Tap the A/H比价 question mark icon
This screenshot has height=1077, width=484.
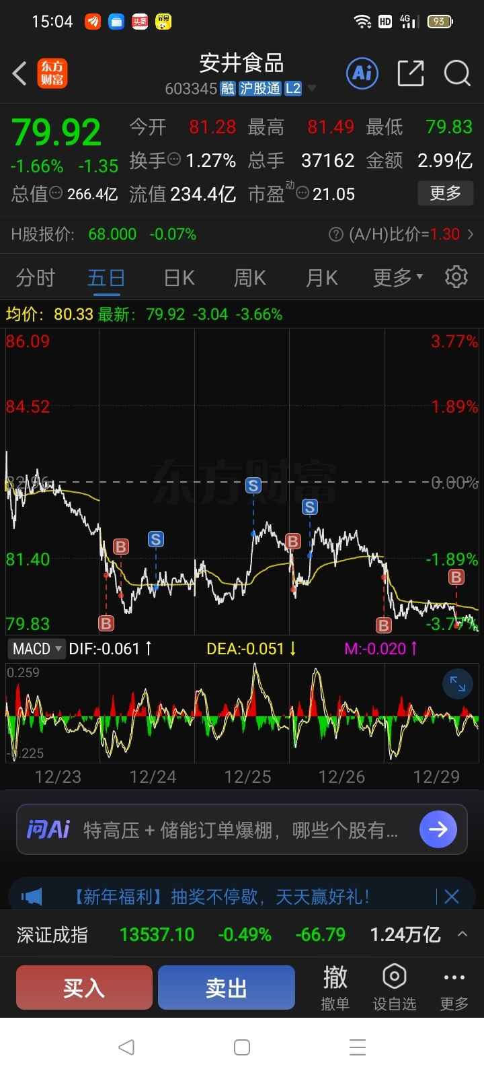[335, 234]
